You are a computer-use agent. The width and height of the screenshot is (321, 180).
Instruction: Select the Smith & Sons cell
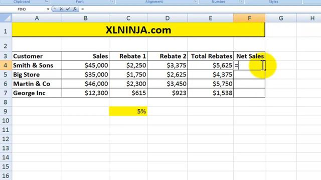point(37,65)
